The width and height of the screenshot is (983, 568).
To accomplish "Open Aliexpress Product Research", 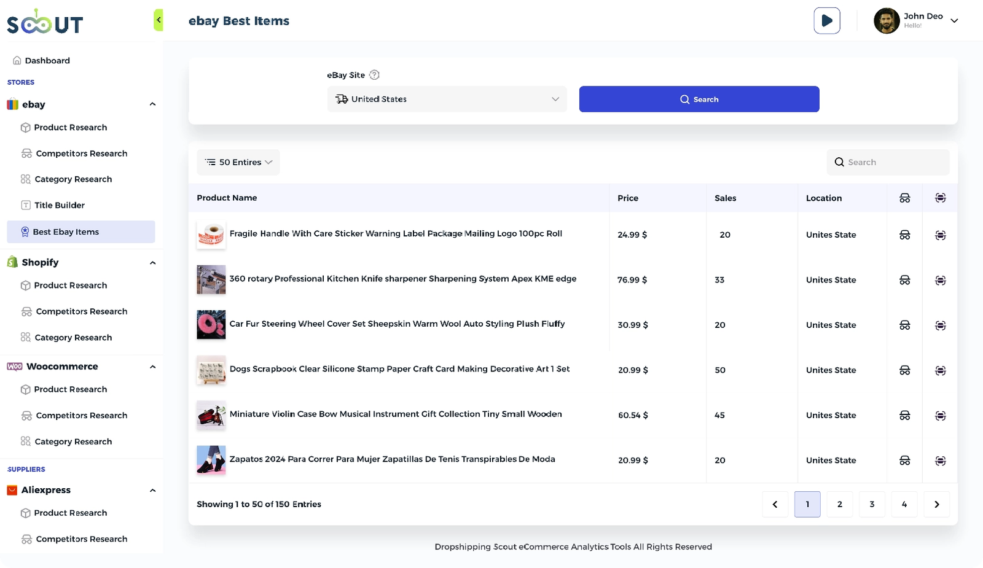I will coord(64,513).
